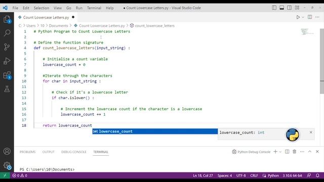This screenshot has height=182, width=324.
Task: Click Ln 18, Col 27 status item
Action: click(203, 175)
